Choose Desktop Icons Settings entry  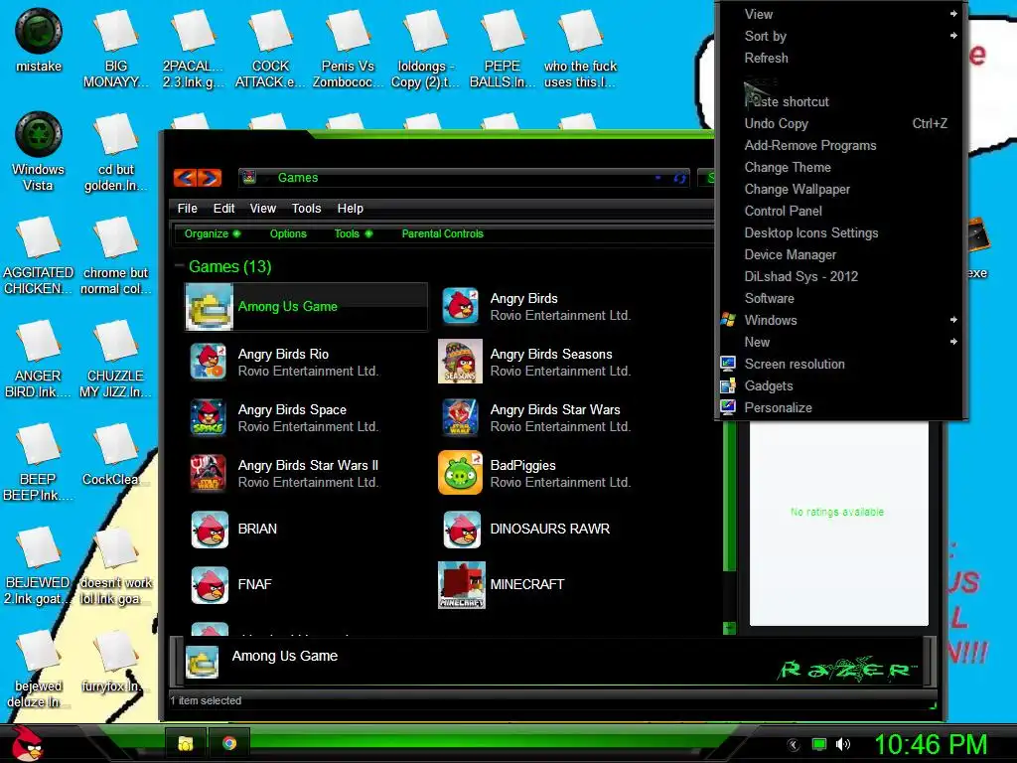(841, 232)
